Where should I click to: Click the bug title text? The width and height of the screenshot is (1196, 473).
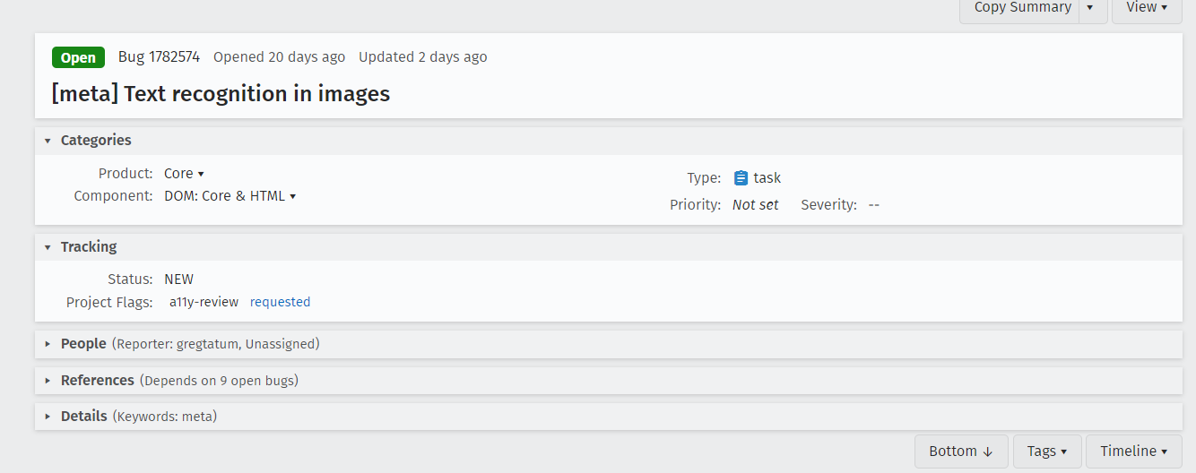point(221,93)
